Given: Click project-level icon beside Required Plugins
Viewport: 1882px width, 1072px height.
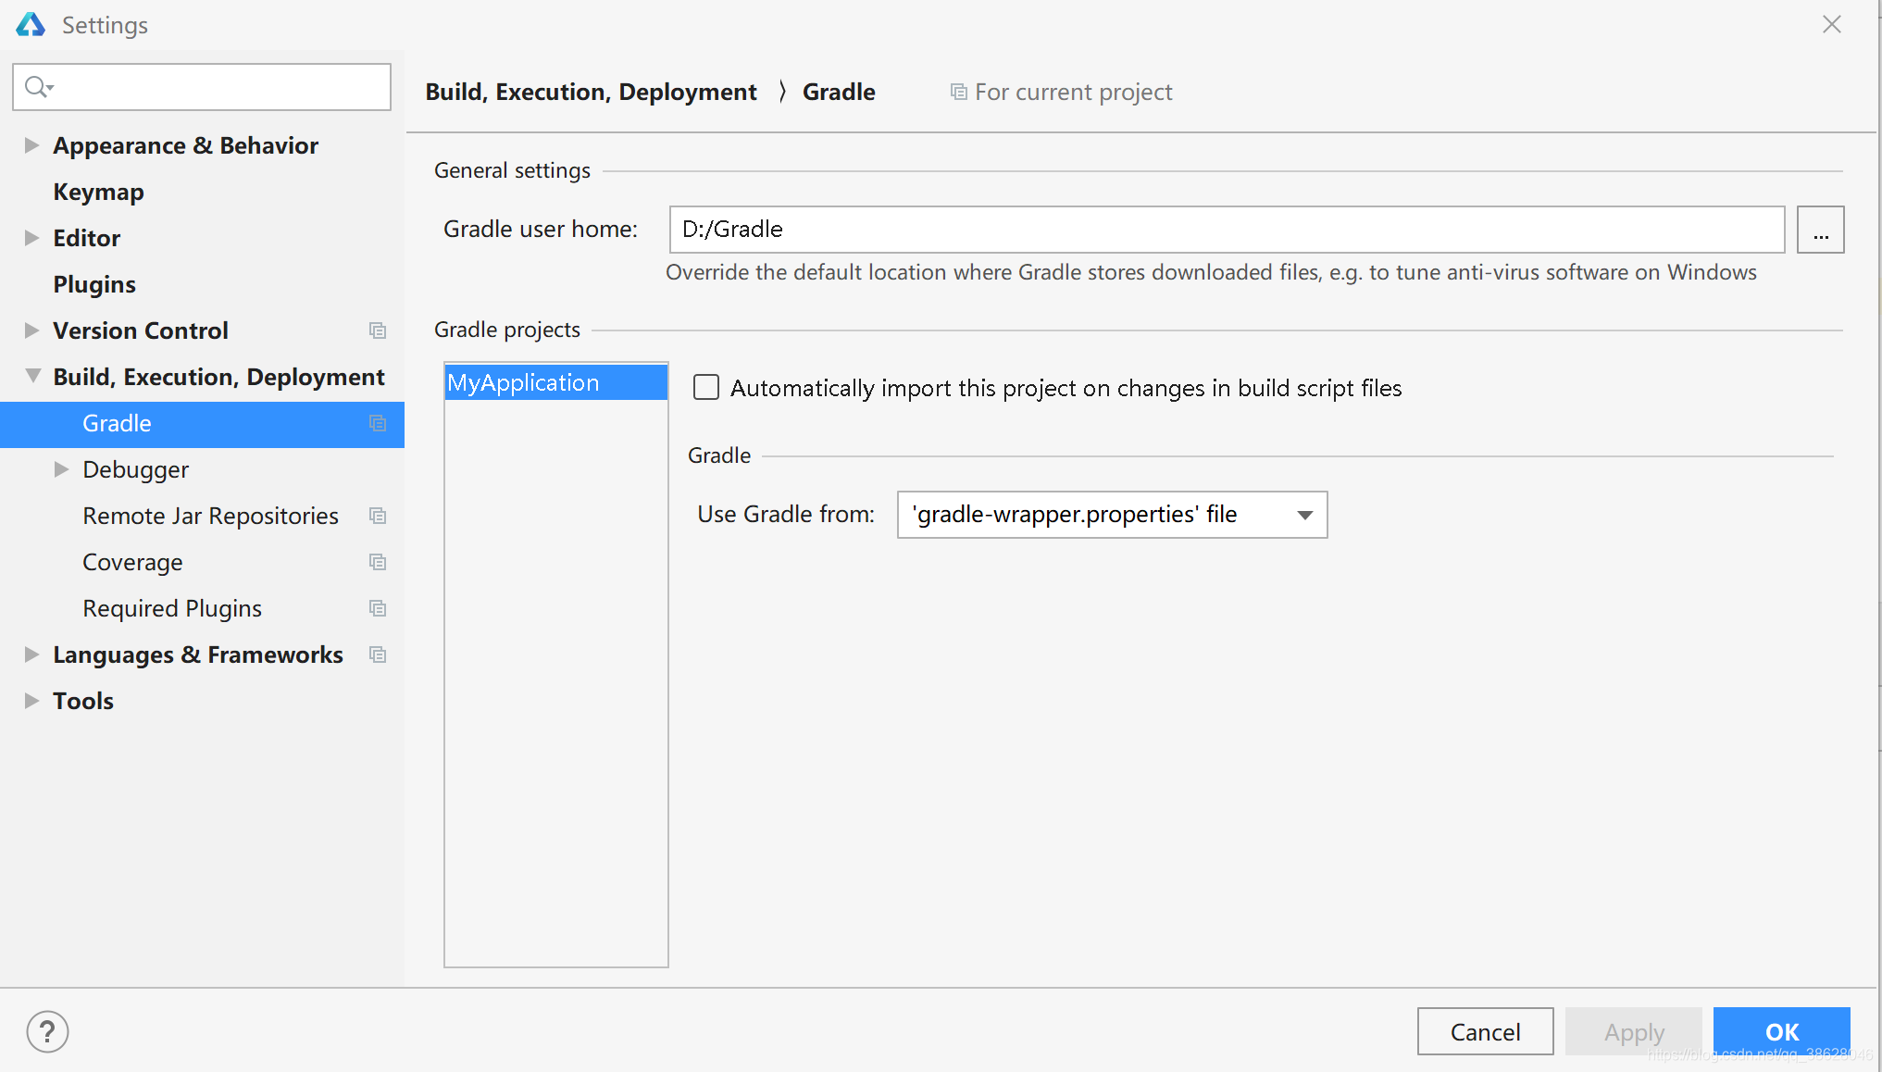Looking at the screenshot, I should pyautogui.click(x=377, y=608).
